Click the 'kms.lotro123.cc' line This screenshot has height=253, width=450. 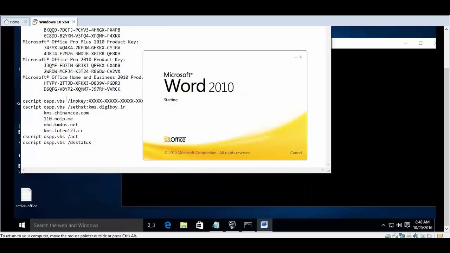tap(63, 131)
